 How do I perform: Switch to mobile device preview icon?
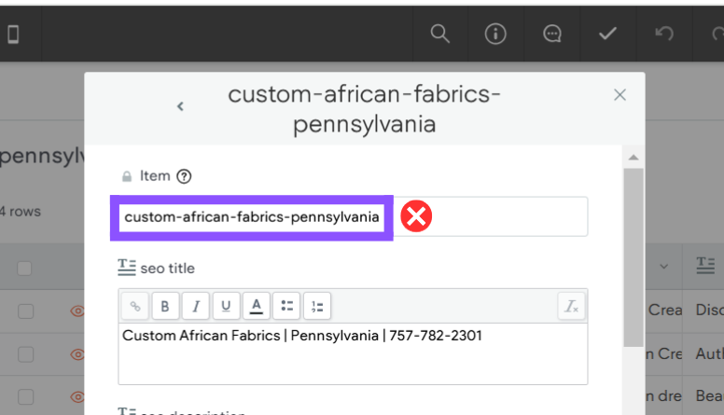(13, 35)
